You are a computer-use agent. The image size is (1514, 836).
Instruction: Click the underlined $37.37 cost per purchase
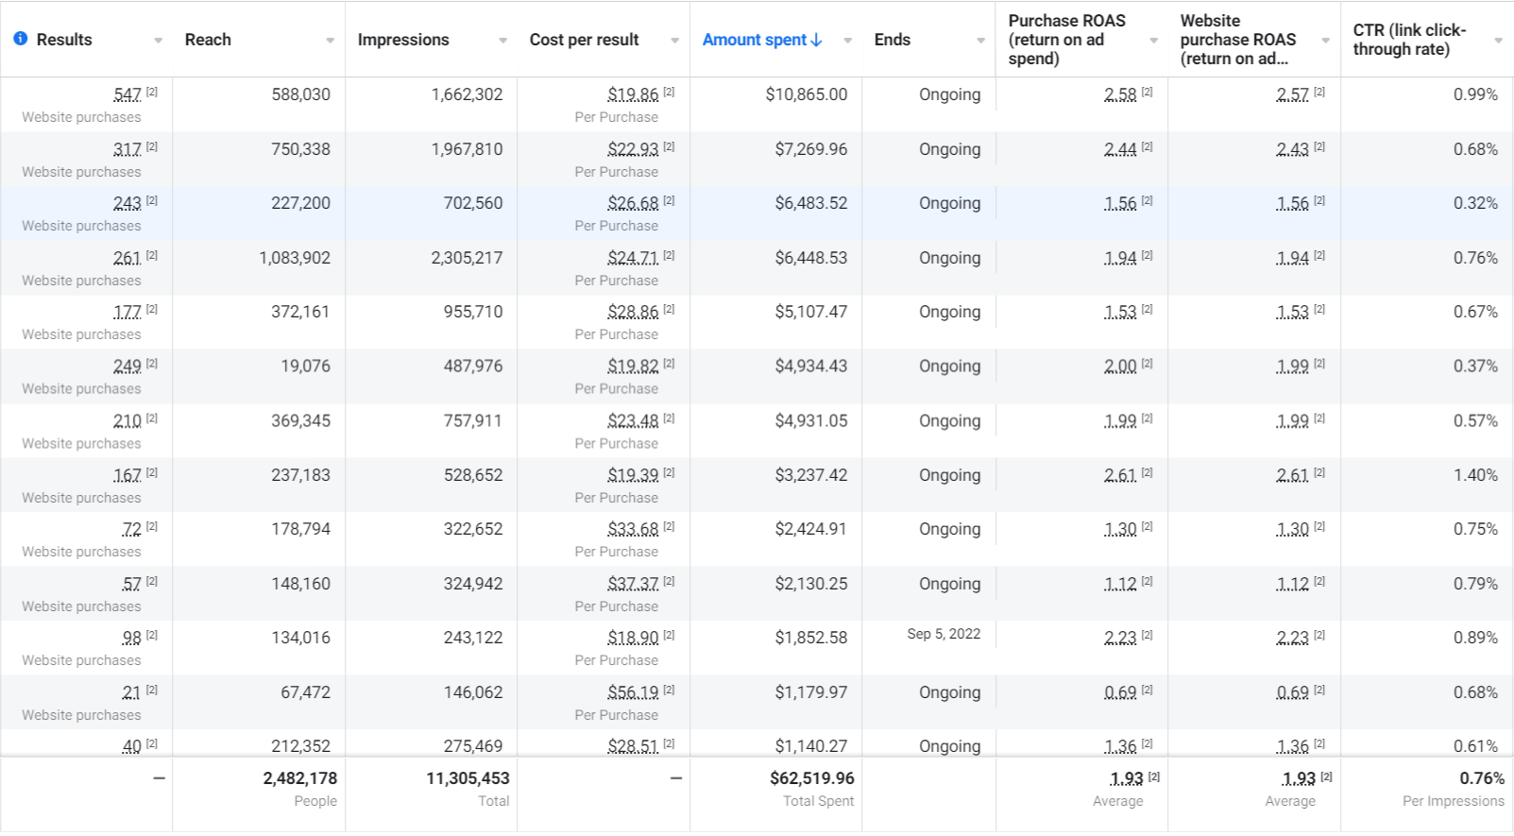[x=633, y=584]
